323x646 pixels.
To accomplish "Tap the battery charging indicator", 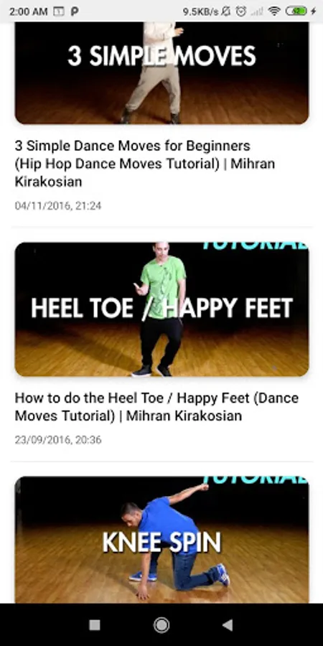I will click(301, 11).
